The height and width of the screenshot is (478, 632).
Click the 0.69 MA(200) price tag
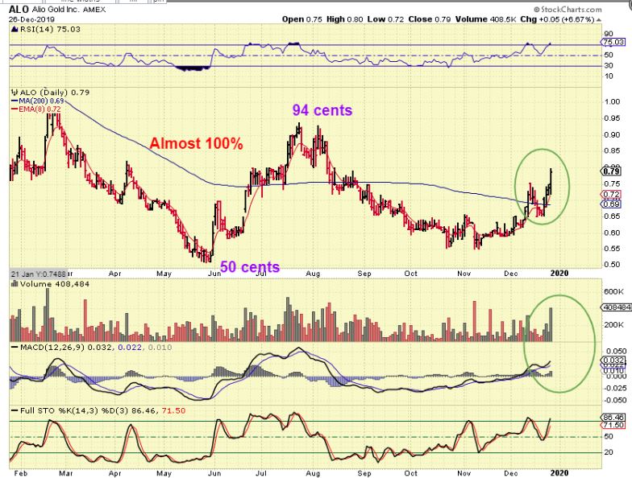coord(612,204)
